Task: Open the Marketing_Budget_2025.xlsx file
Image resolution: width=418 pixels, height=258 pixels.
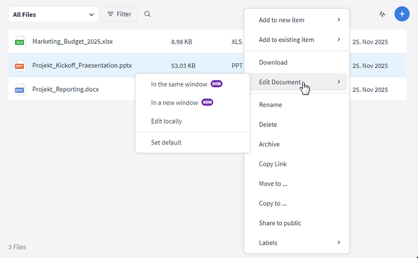Action: [x=72, y=42]
